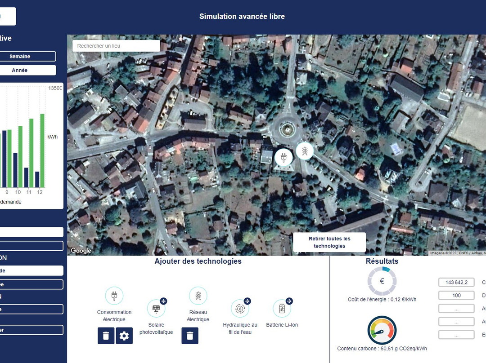486x363 pixels.
Task: Select the Consommation électrique technology icon
Action: click(x=114, y=296)
